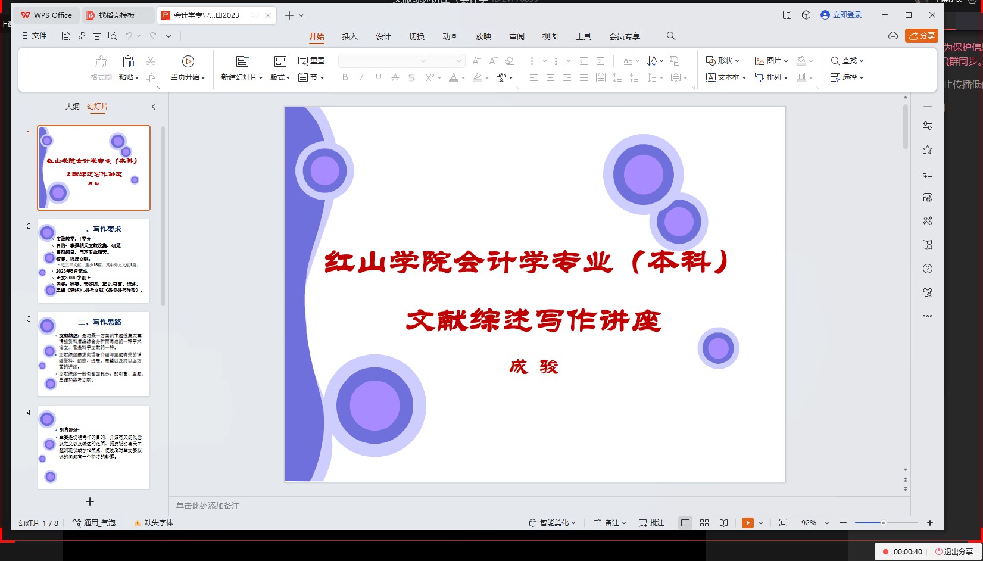Image resolution: width=983 pixels, height=561 pixels.
Task: Click the fit-to-window icon beside 92%
Action: (783, 523)
